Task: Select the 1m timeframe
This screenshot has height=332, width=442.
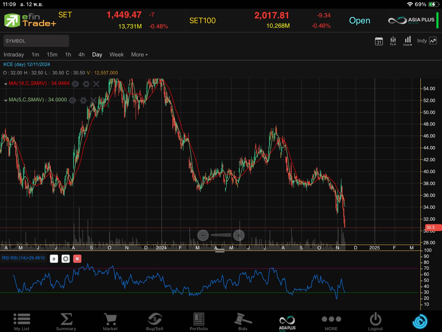Action: tap(35, 55)
